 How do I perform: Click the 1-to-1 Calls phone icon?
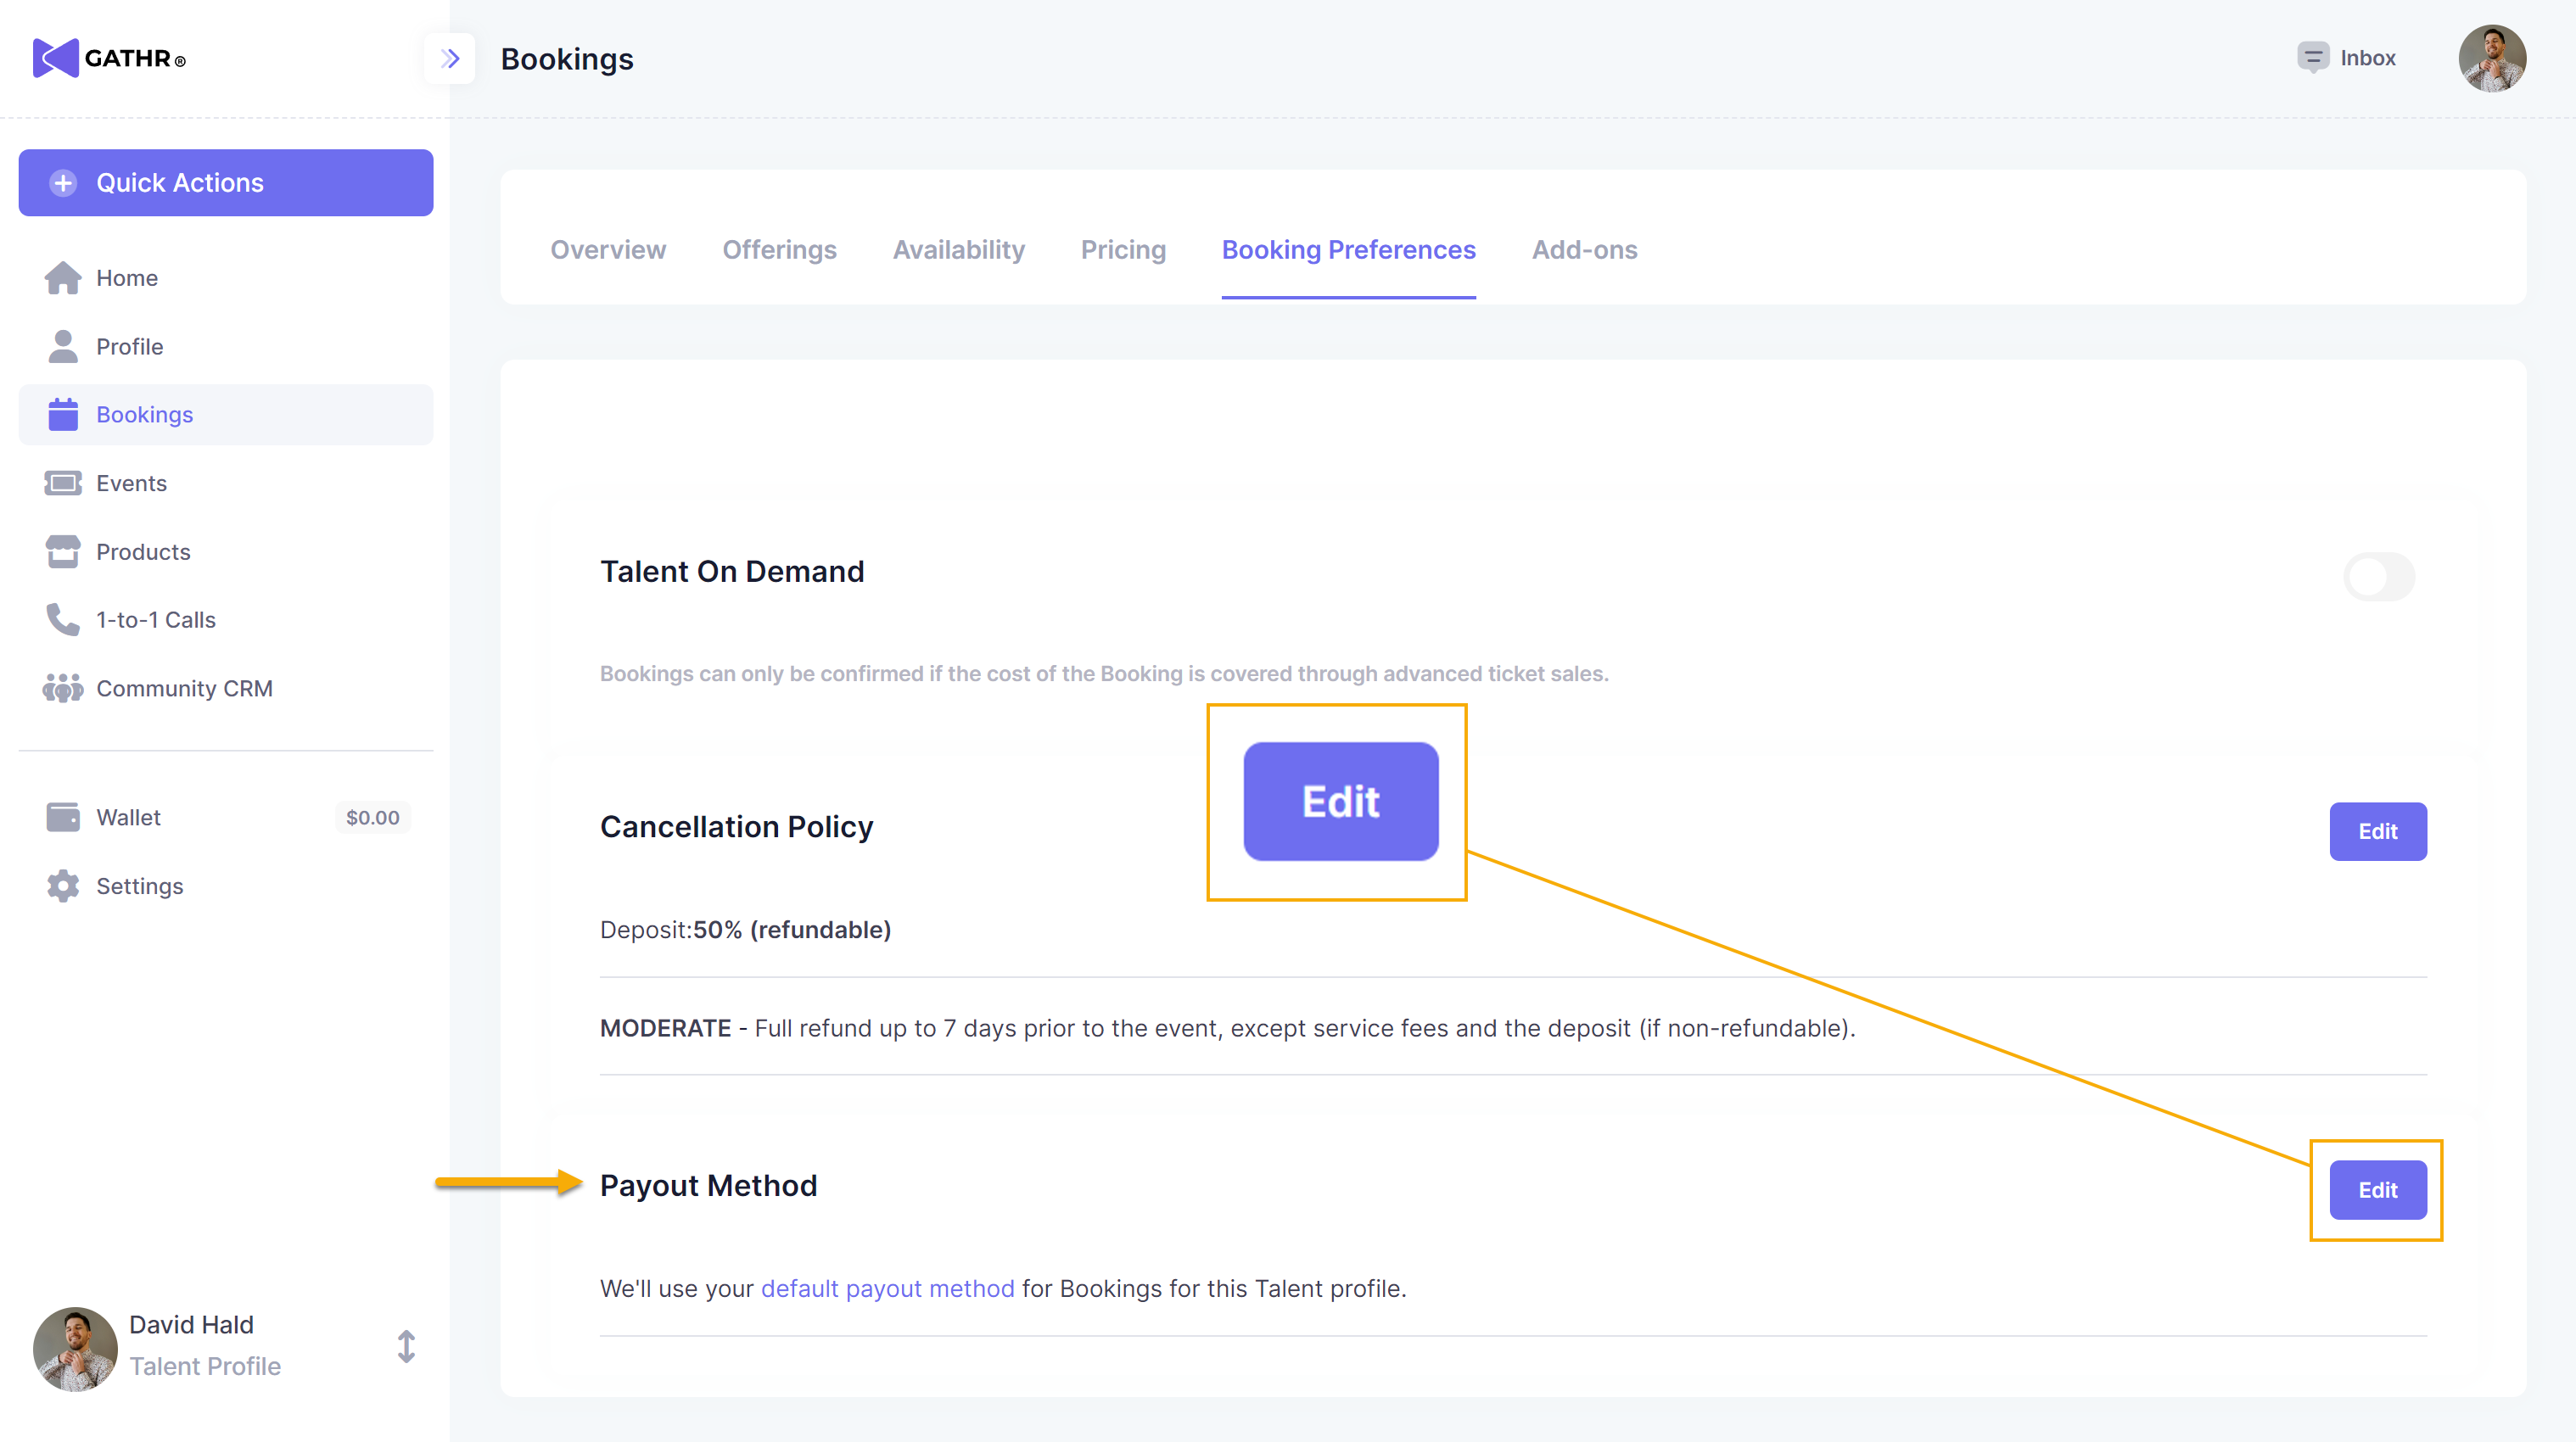[62, 620]
